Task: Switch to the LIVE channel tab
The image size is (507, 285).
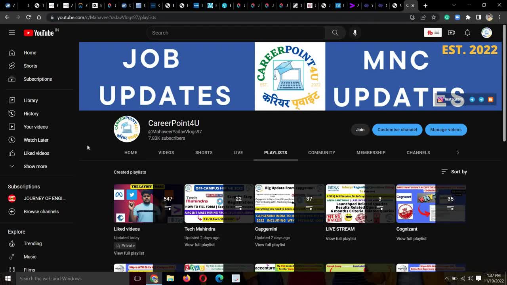Action: tap(238, 152)
